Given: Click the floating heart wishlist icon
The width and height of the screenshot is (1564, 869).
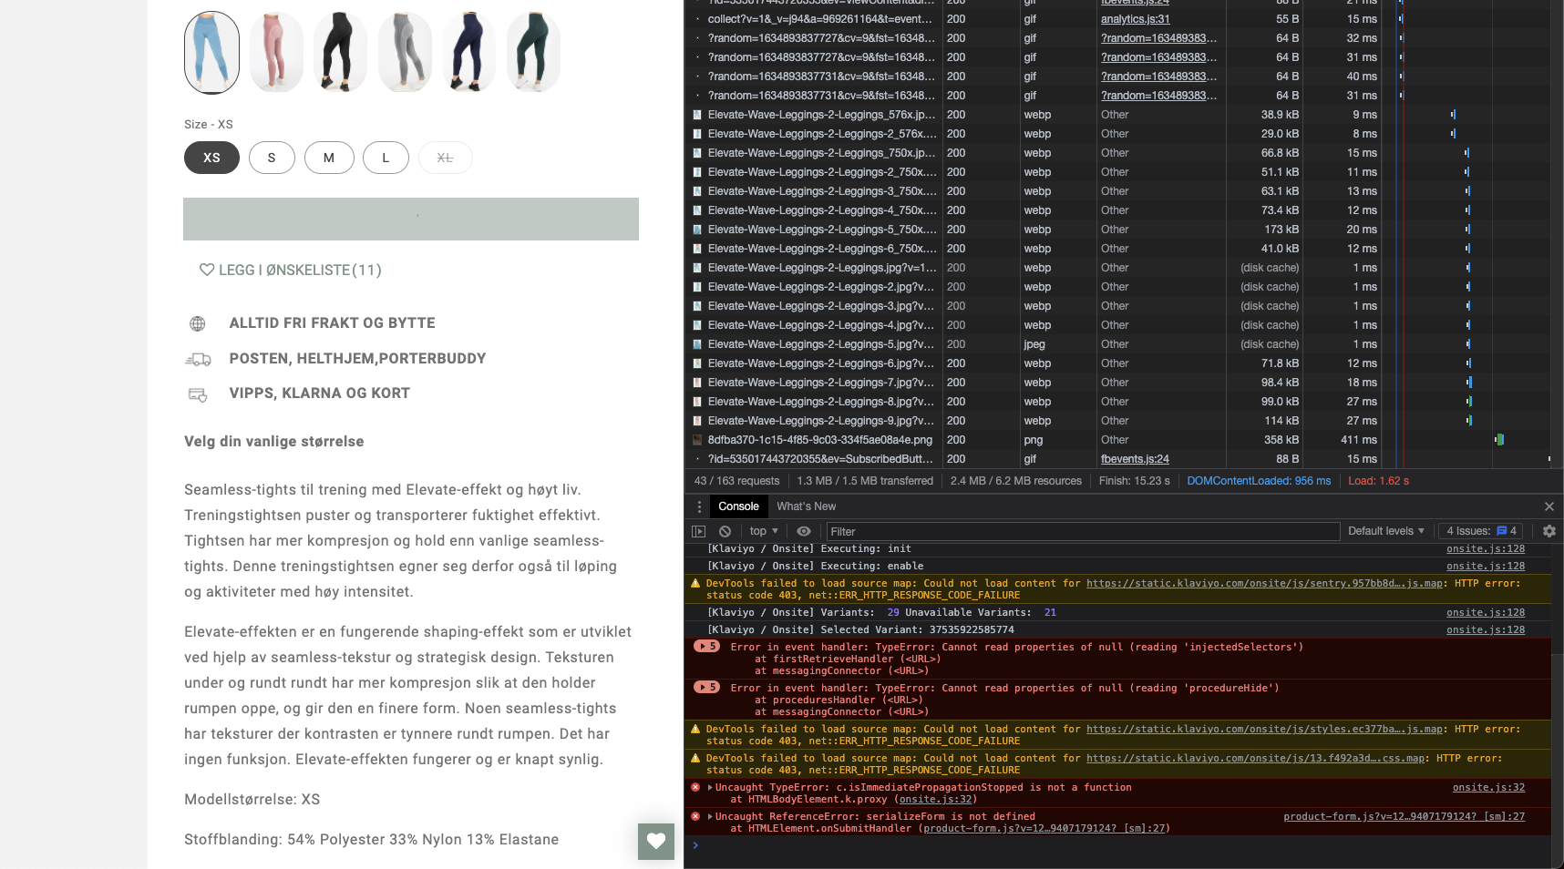Looking at the screenshot, I should pyautogui.click(x=655, y=841).
